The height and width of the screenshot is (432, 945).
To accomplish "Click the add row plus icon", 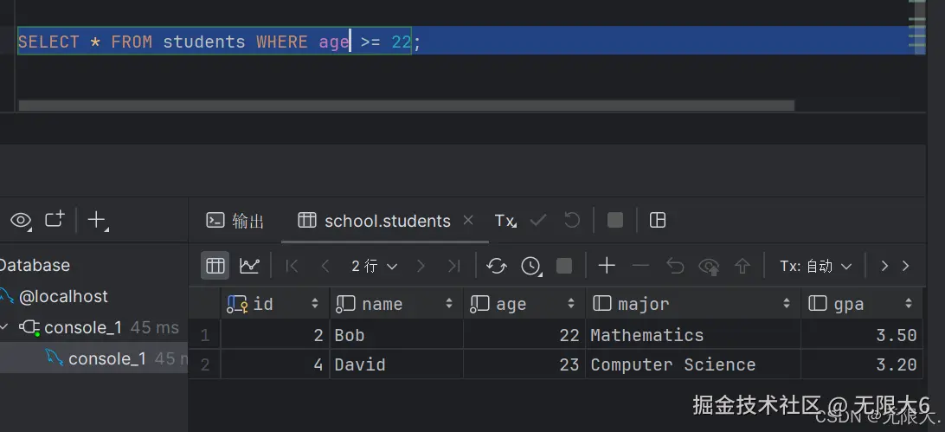I will tap(607, 266).
